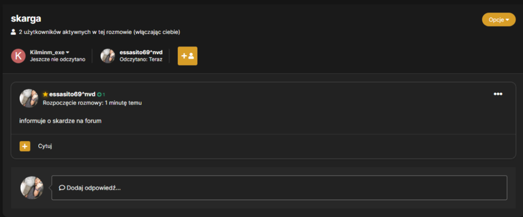Click the 1 minutę temu timestamp
The height and width of the screenshot is (217, 523).
(123, 103)
